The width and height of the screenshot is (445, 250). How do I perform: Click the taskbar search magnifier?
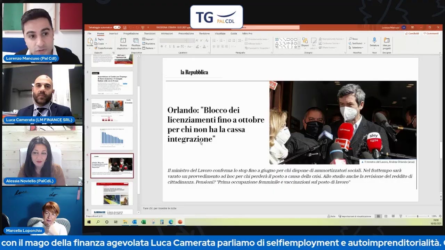click(98, 222)
